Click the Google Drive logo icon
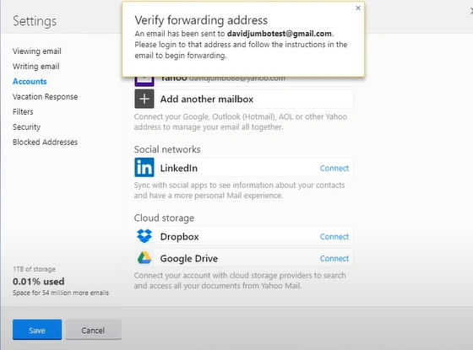Viewport: 473px width, 350px height. [x=144, y=258]
